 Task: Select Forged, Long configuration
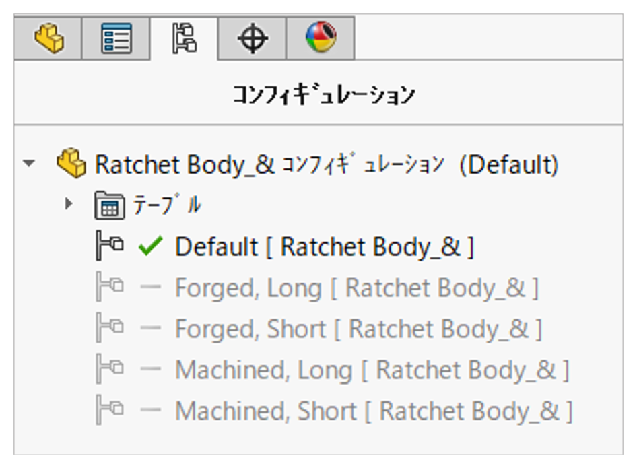click(356, 288)
